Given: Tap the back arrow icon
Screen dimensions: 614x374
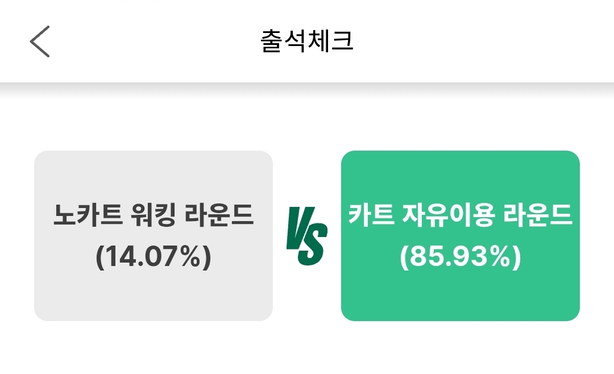Looking at the screenshot, I should click(40, 41).
